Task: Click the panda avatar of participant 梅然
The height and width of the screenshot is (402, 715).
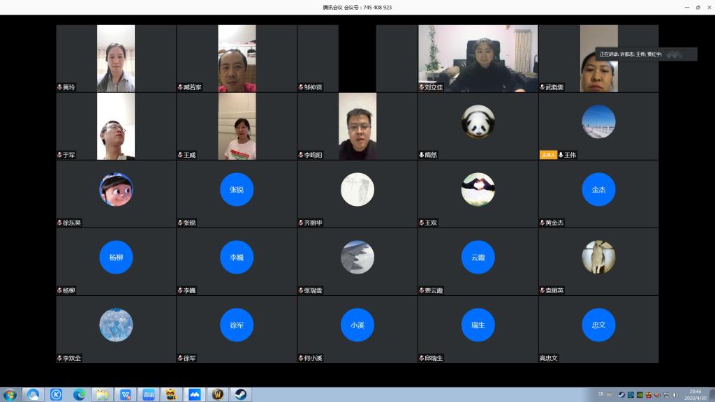Action: [x=478, y=121]
